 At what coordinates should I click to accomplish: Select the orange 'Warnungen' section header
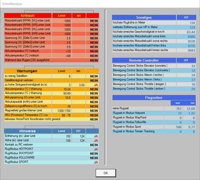[28, 71]
